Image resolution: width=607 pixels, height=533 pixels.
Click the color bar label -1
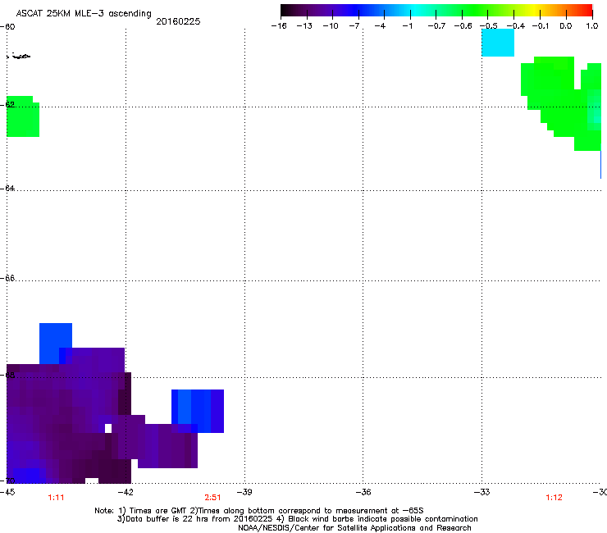pyautogui.click(x=407, y=26)
